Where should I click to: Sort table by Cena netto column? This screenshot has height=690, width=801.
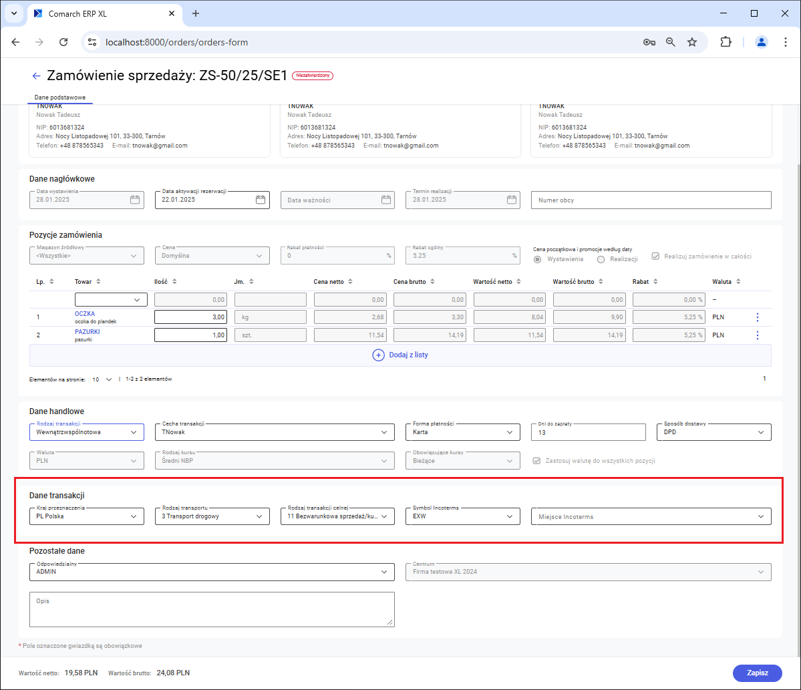click(350, 282)
